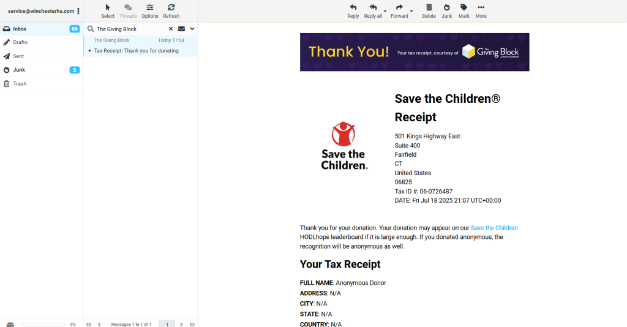Viewport: 627px width, 327px height.
Task: Open the Drafts folder
Action: pos(42,42)
